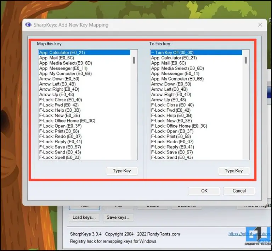Select F-Lock: Save in Map this key list
Viewport: 272px width, 251px height.
(x=85, y=147)
